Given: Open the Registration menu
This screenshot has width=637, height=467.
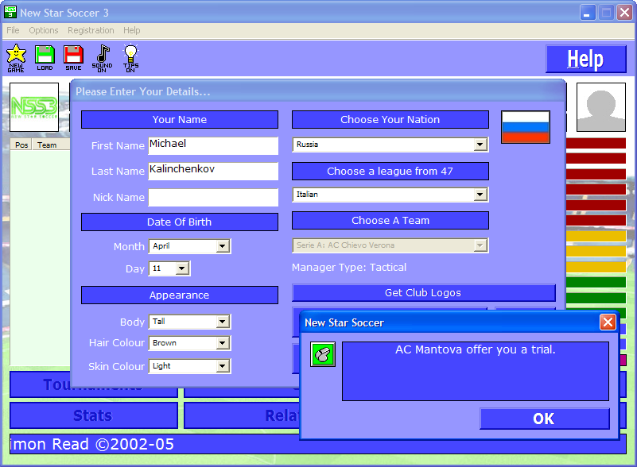Looking at the screenshot, I should (91, 30).
